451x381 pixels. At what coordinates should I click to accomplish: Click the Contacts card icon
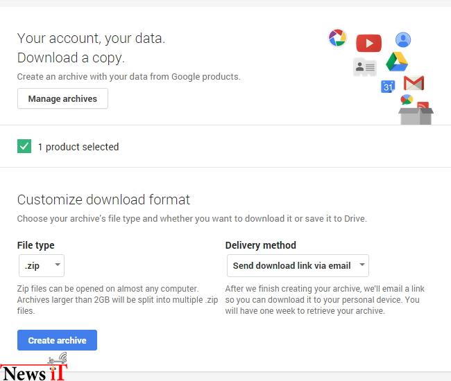point(365,67)
